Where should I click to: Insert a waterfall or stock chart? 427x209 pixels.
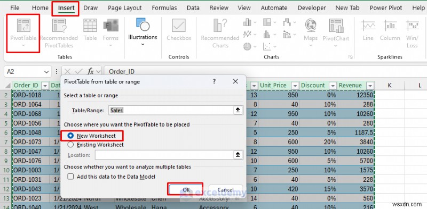coord(287,22)
